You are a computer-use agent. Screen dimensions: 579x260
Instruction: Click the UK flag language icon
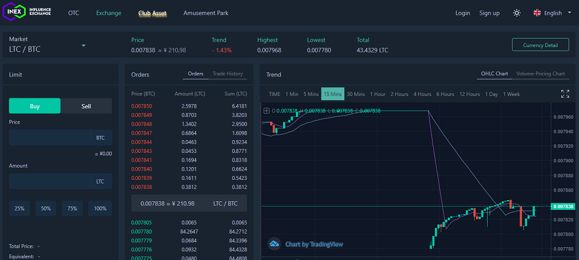pyautogui.click(x=537, y=13)
